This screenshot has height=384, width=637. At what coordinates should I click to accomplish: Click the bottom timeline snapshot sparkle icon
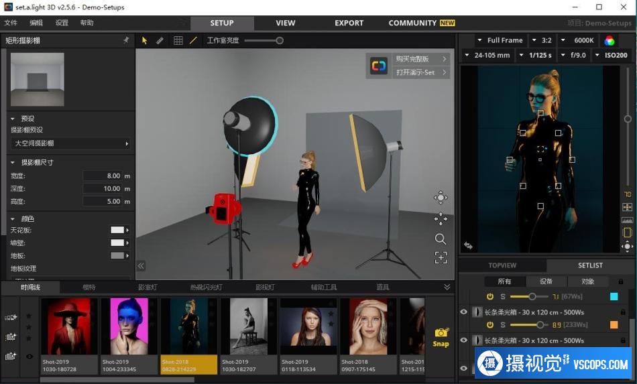tap(11, 356)
